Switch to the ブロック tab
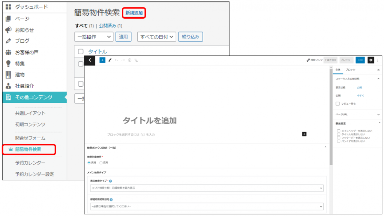Image resolution: width=384 pixels, height=216 pixels. click(x=350, y=70)
